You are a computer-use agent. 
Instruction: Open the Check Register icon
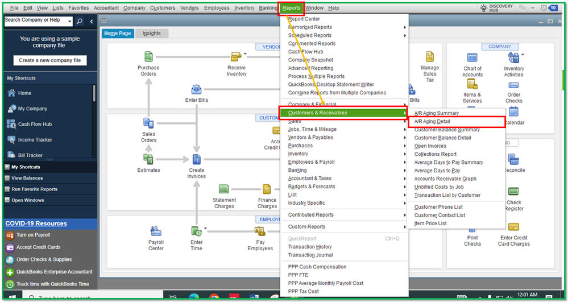click(513, 192)
